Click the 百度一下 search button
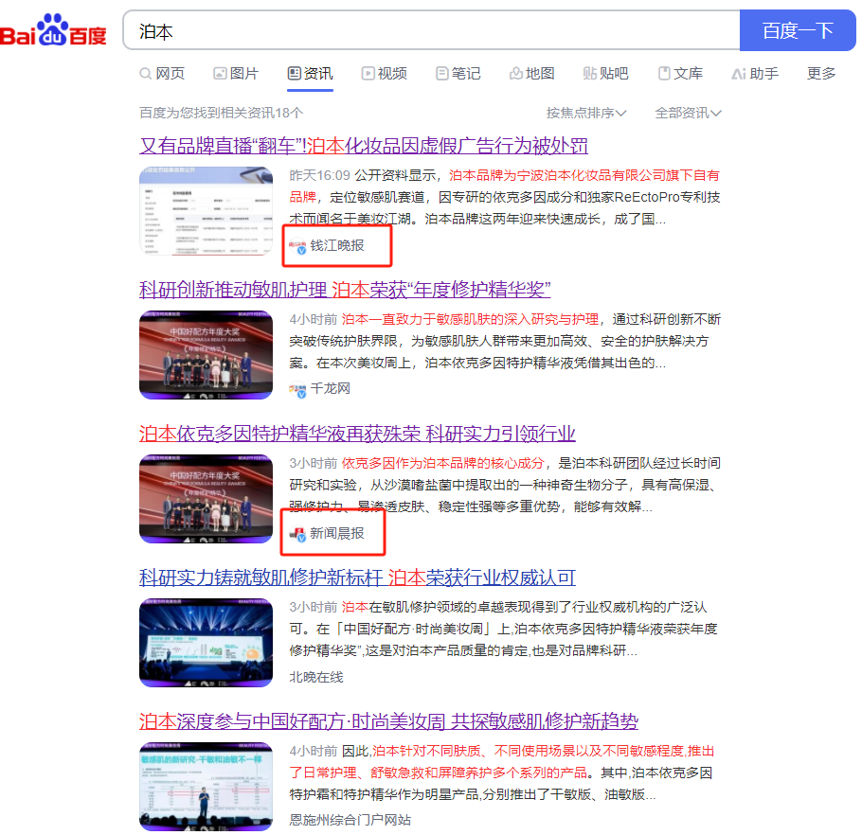 tap(798, 30)
